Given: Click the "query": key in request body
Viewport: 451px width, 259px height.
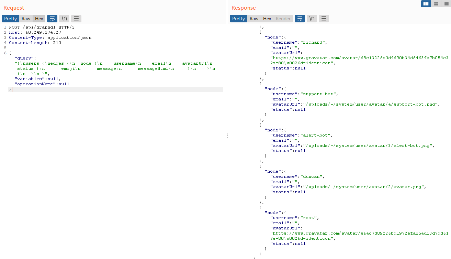Looking at the screenshot, I should 25,58.
